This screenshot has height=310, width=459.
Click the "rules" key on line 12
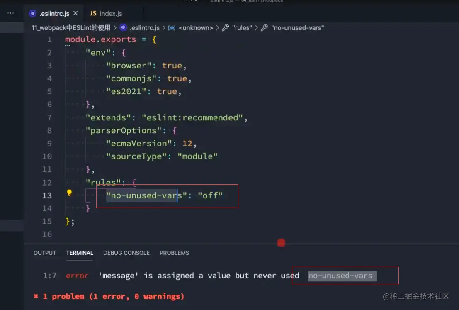103,183
